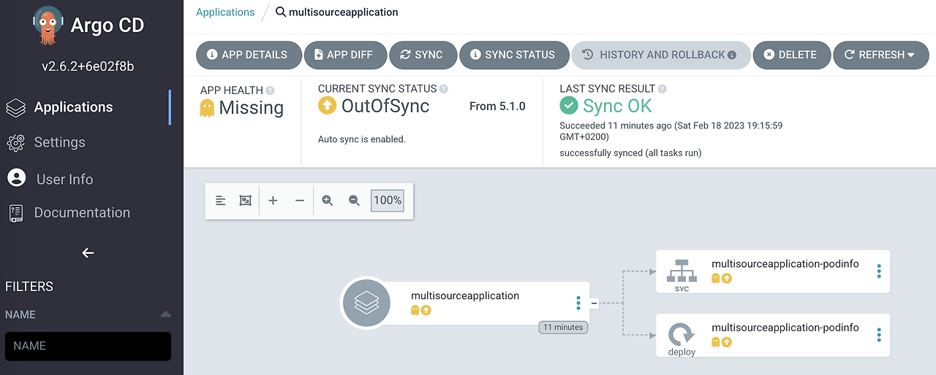Screen dimensions: 936x375
Task: Select the compact tree layout icon
Action: point(221,200)
